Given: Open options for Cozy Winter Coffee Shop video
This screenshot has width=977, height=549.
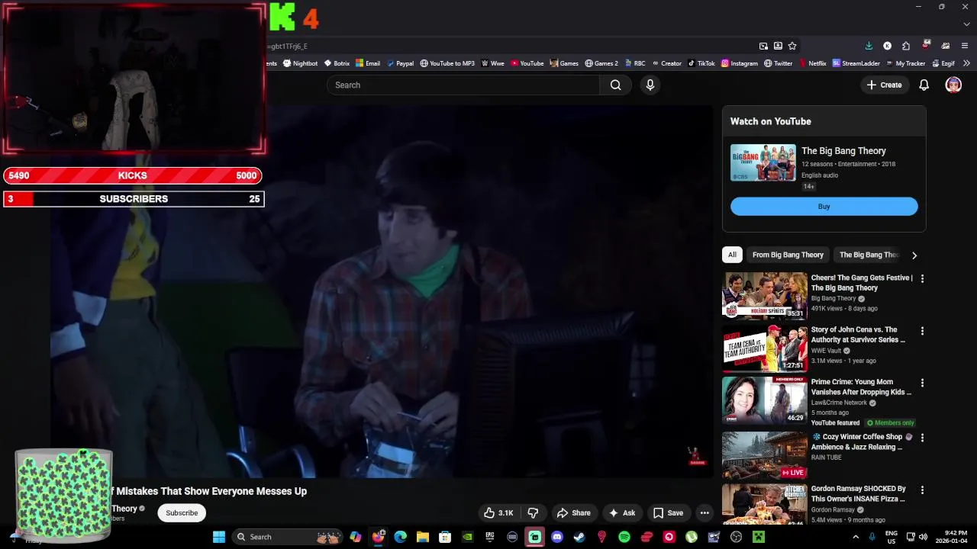Looking at the screenshot, I should tap(922, 438).
